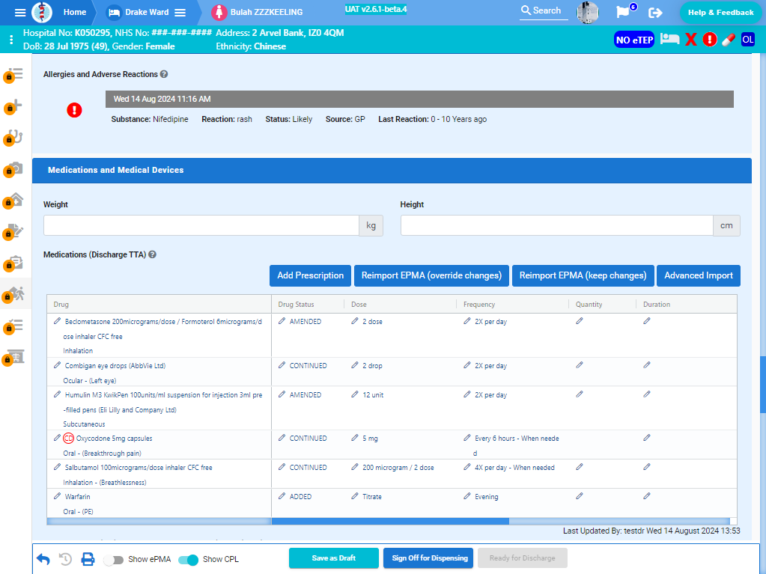Edit Beclometasone drug entry

tap(57, 321)
